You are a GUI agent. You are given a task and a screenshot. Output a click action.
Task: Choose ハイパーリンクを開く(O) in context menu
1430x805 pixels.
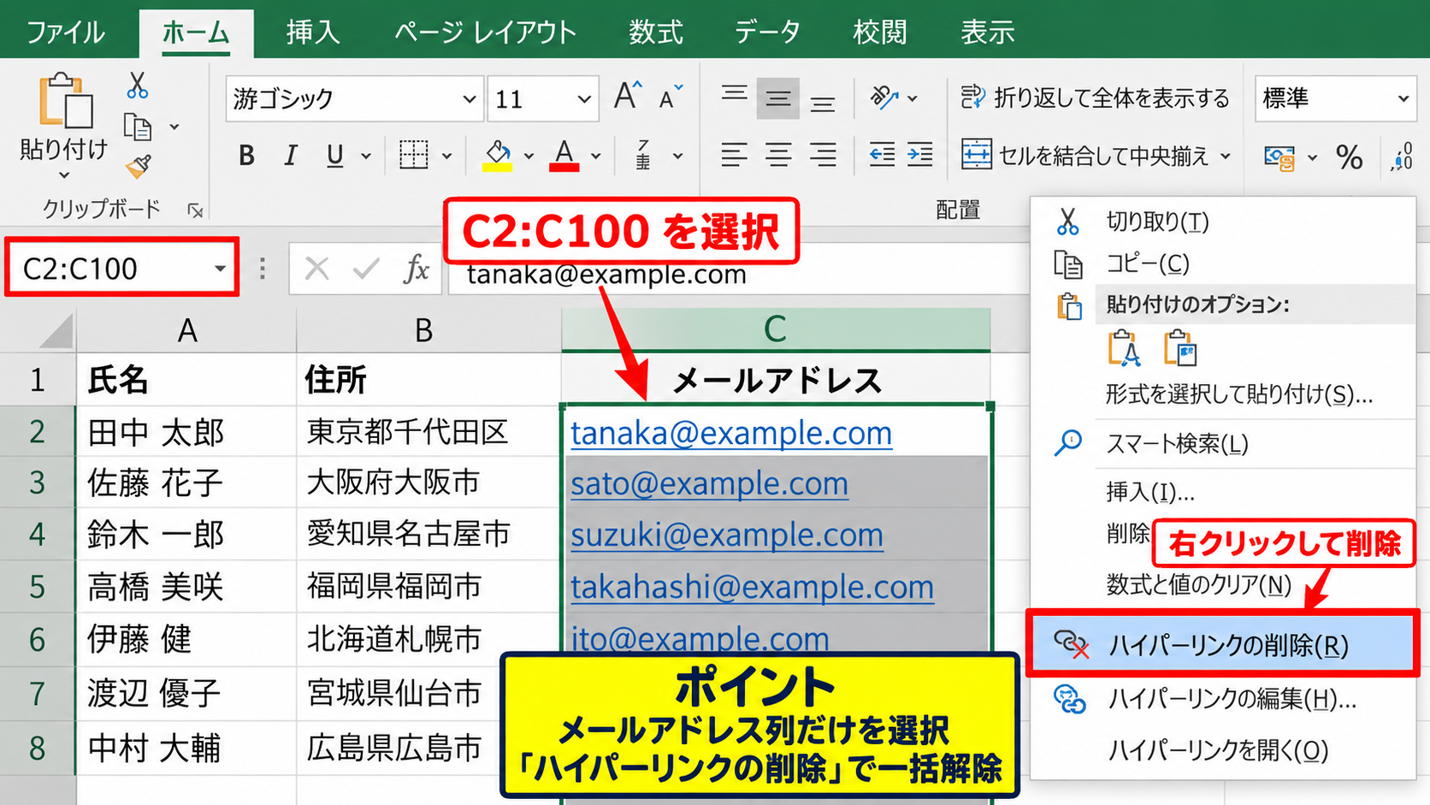coord(1223,750)
